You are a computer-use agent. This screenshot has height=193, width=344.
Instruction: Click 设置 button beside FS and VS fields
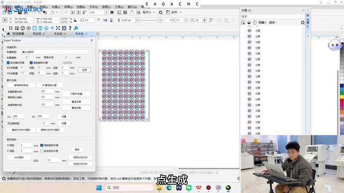[64, 117]
